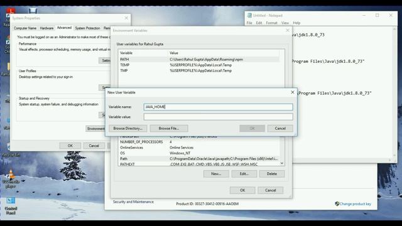Click OK in the System Properties window

click(70, 146)
